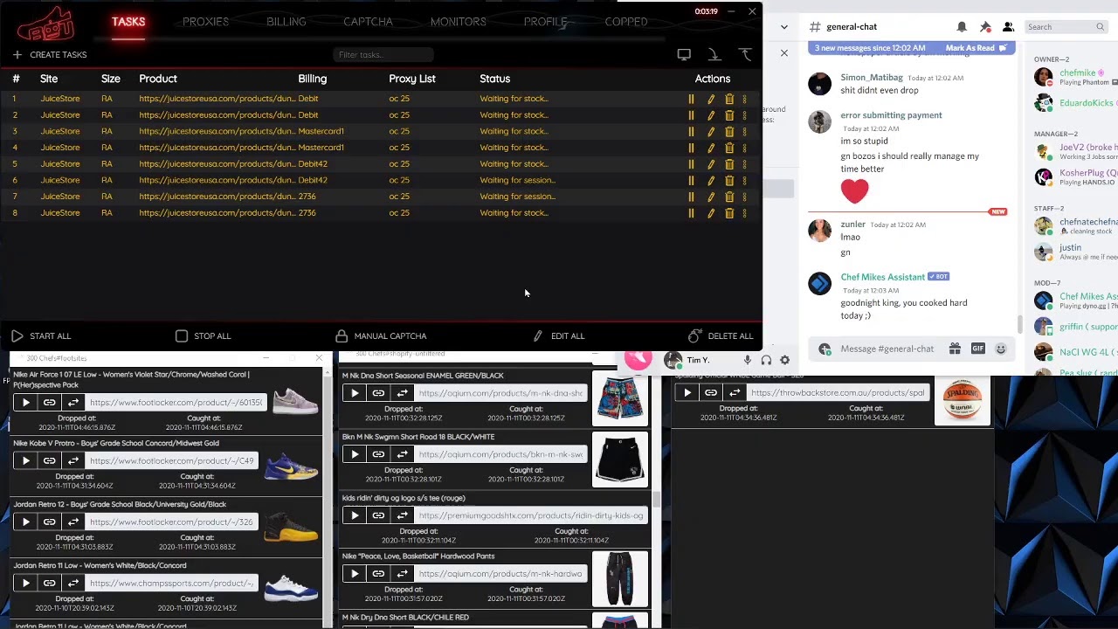
Task: Click the export arrow icon above Actions
Action: pos(745,55)
